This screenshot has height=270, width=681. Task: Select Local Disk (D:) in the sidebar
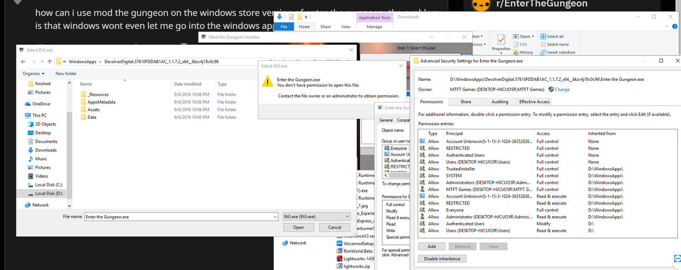click(x=48, y=193)
